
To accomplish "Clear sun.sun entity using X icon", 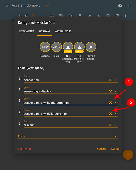I will coord(111,125).
